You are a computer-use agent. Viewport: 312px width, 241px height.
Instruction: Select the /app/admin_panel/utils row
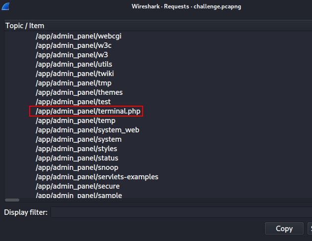click(67, 64)
